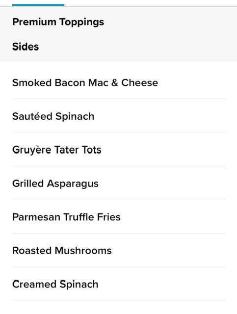Click the bold Sides category label
237x314 pixels.
26,47
